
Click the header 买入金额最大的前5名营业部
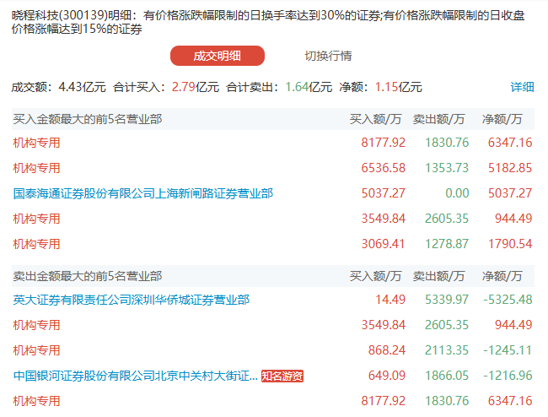point(88,119)
